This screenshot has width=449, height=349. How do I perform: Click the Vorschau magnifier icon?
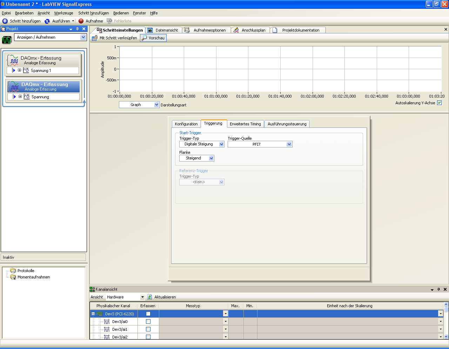[144, 38]
